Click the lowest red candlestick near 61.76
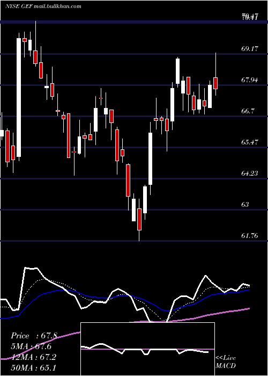The height and width of the screenshot is (376, 268). click(x=139, y=219)
